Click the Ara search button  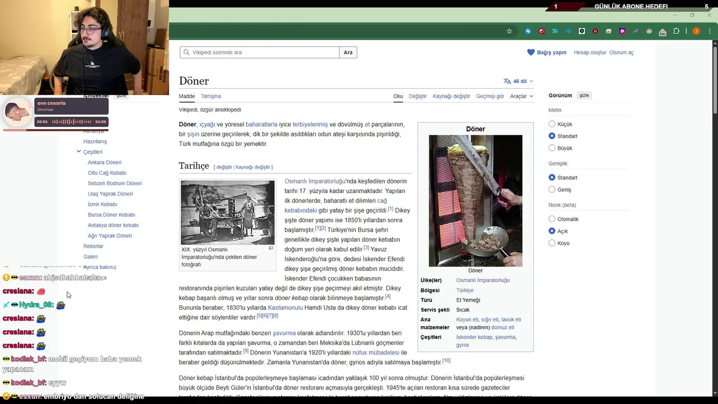pyautogui.click(x=348, y=52)
